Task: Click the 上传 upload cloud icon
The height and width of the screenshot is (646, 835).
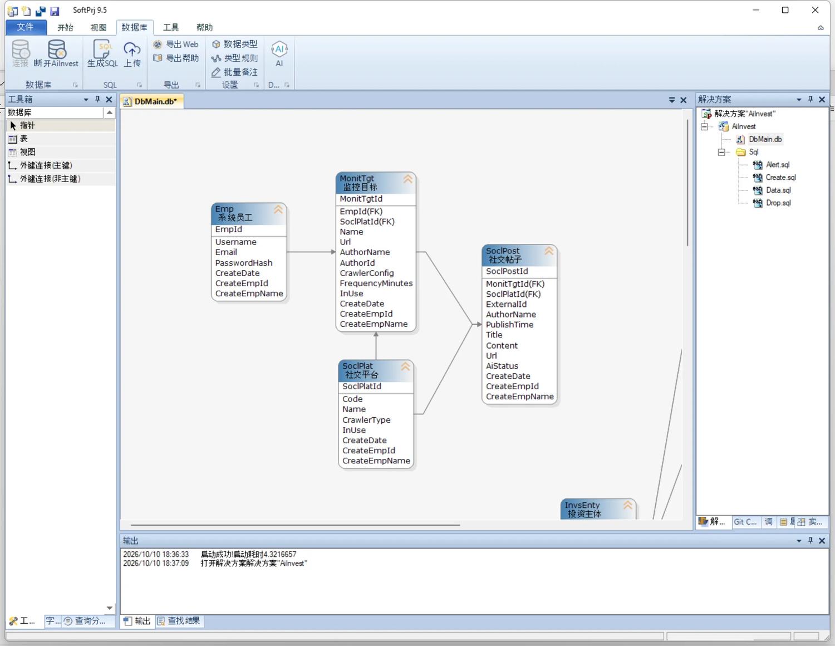Action: point(132,50)
